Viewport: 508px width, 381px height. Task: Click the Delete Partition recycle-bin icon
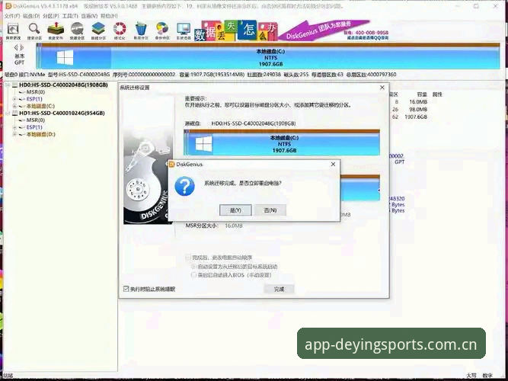click(x=141, y=29)
